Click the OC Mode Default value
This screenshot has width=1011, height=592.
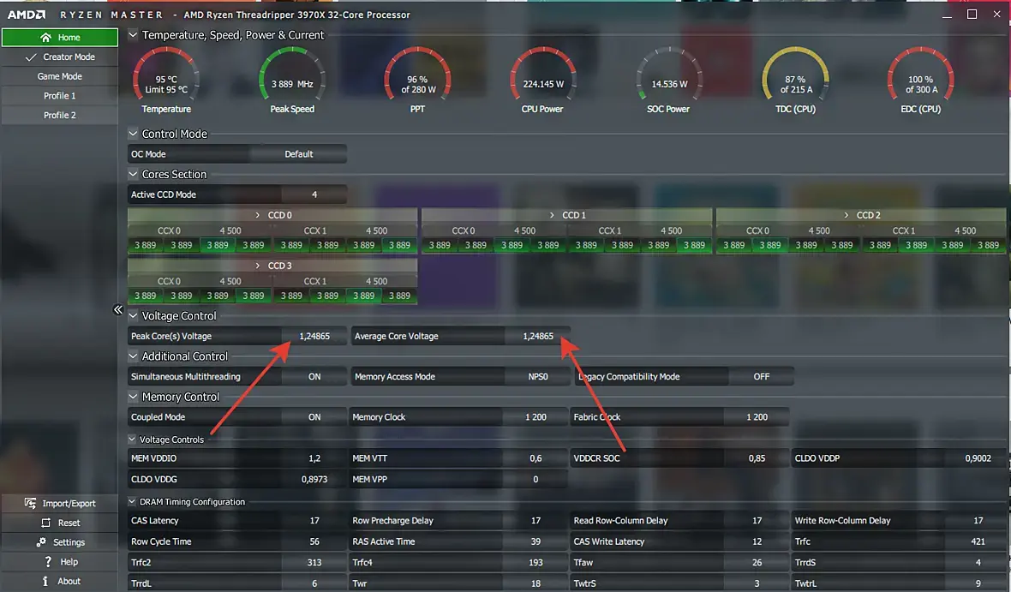click(298, 154)
